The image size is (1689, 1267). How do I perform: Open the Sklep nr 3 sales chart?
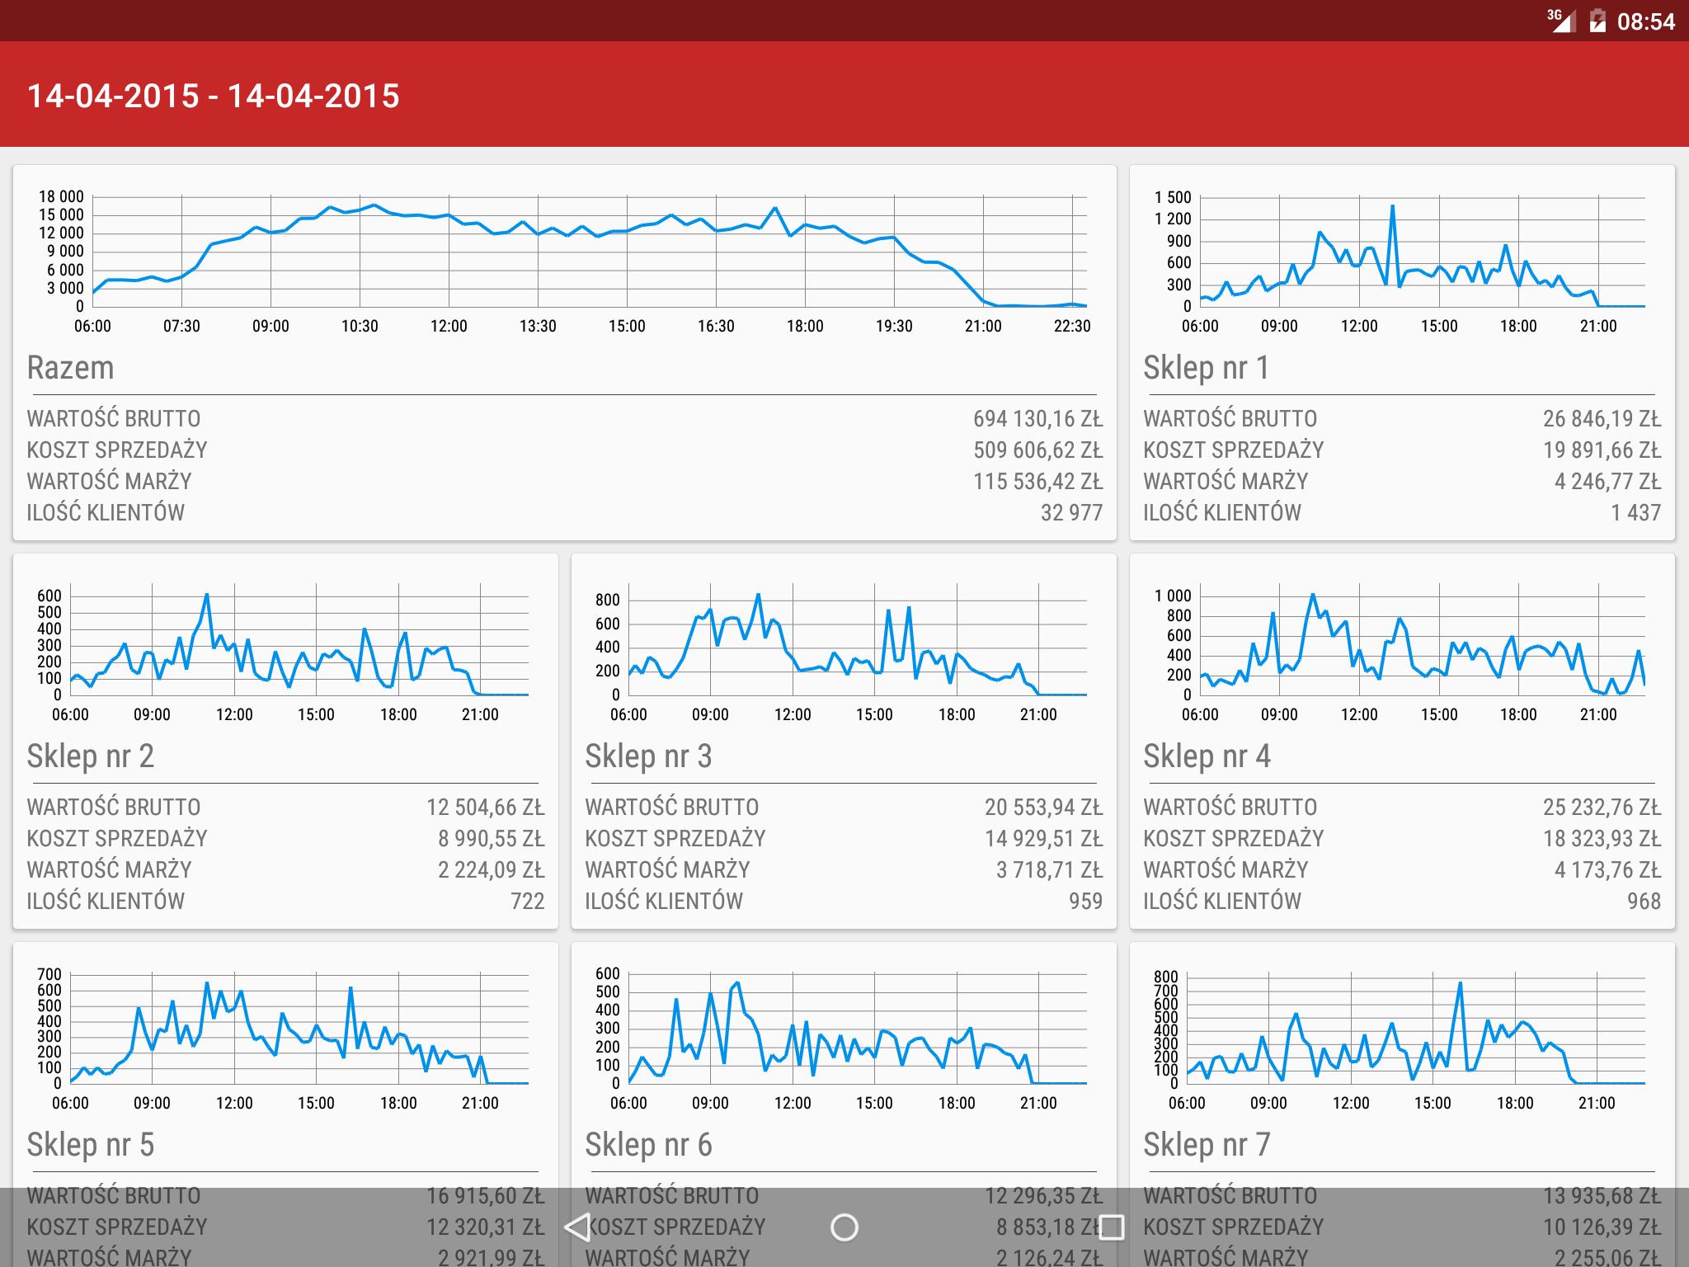(840, 652)
